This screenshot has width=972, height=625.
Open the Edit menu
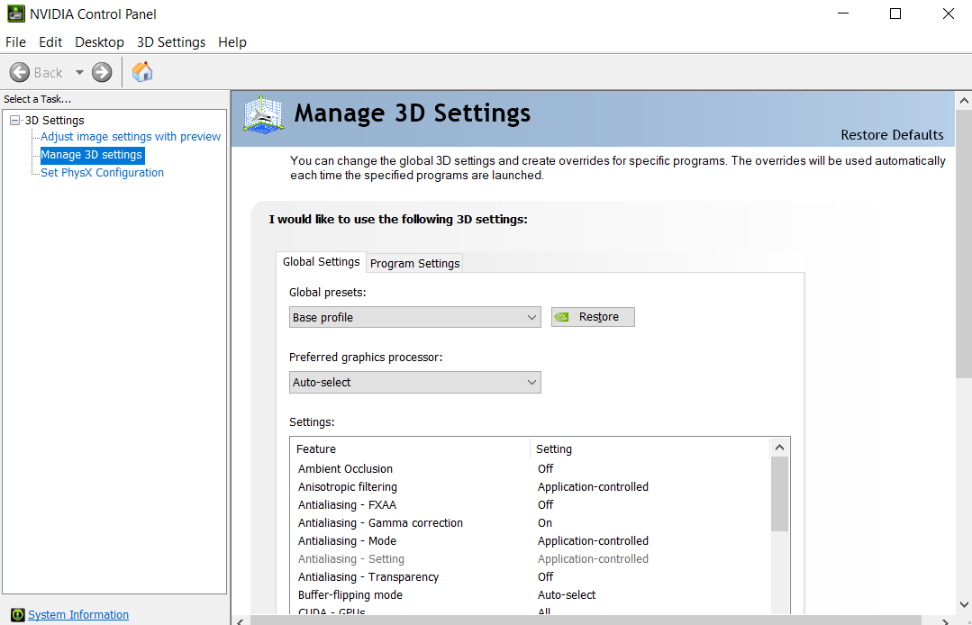(x=50, y=42)
